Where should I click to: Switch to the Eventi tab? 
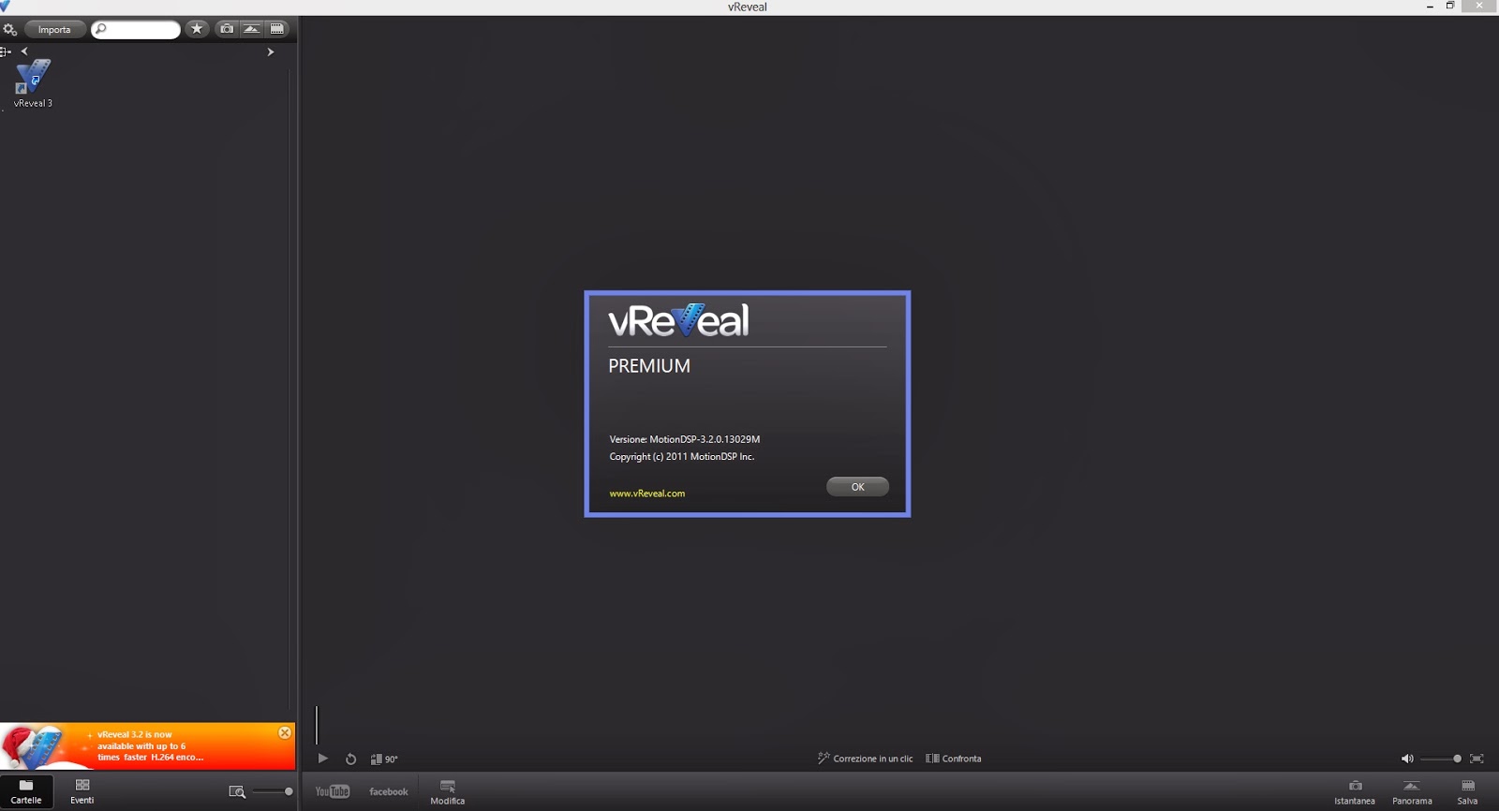click(82, 791)
